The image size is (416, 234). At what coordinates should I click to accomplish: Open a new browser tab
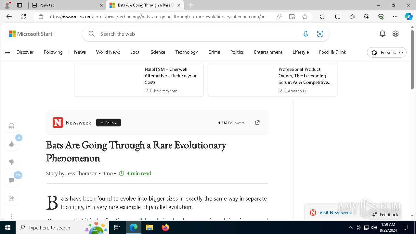(191, 5)
